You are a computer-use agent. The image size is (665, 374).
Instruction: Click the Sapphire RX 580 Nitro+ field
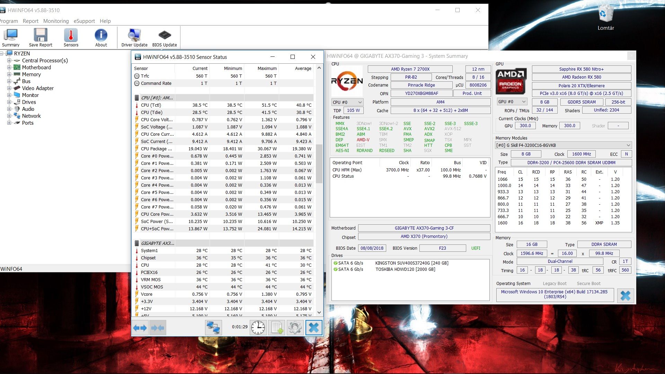coord(582,69)
